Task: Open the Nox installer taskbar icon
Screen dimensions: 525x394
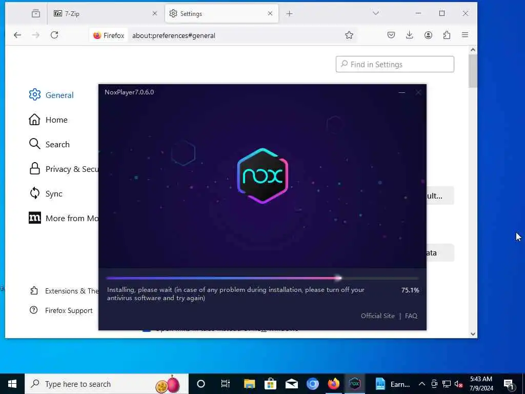Action: click(x=355, y=384)
